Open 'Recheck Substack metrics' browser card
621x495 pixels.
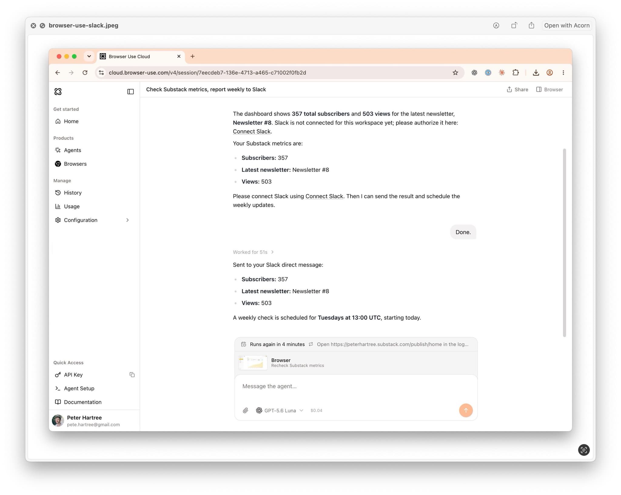pyautogui.click(x=356, y=363)
